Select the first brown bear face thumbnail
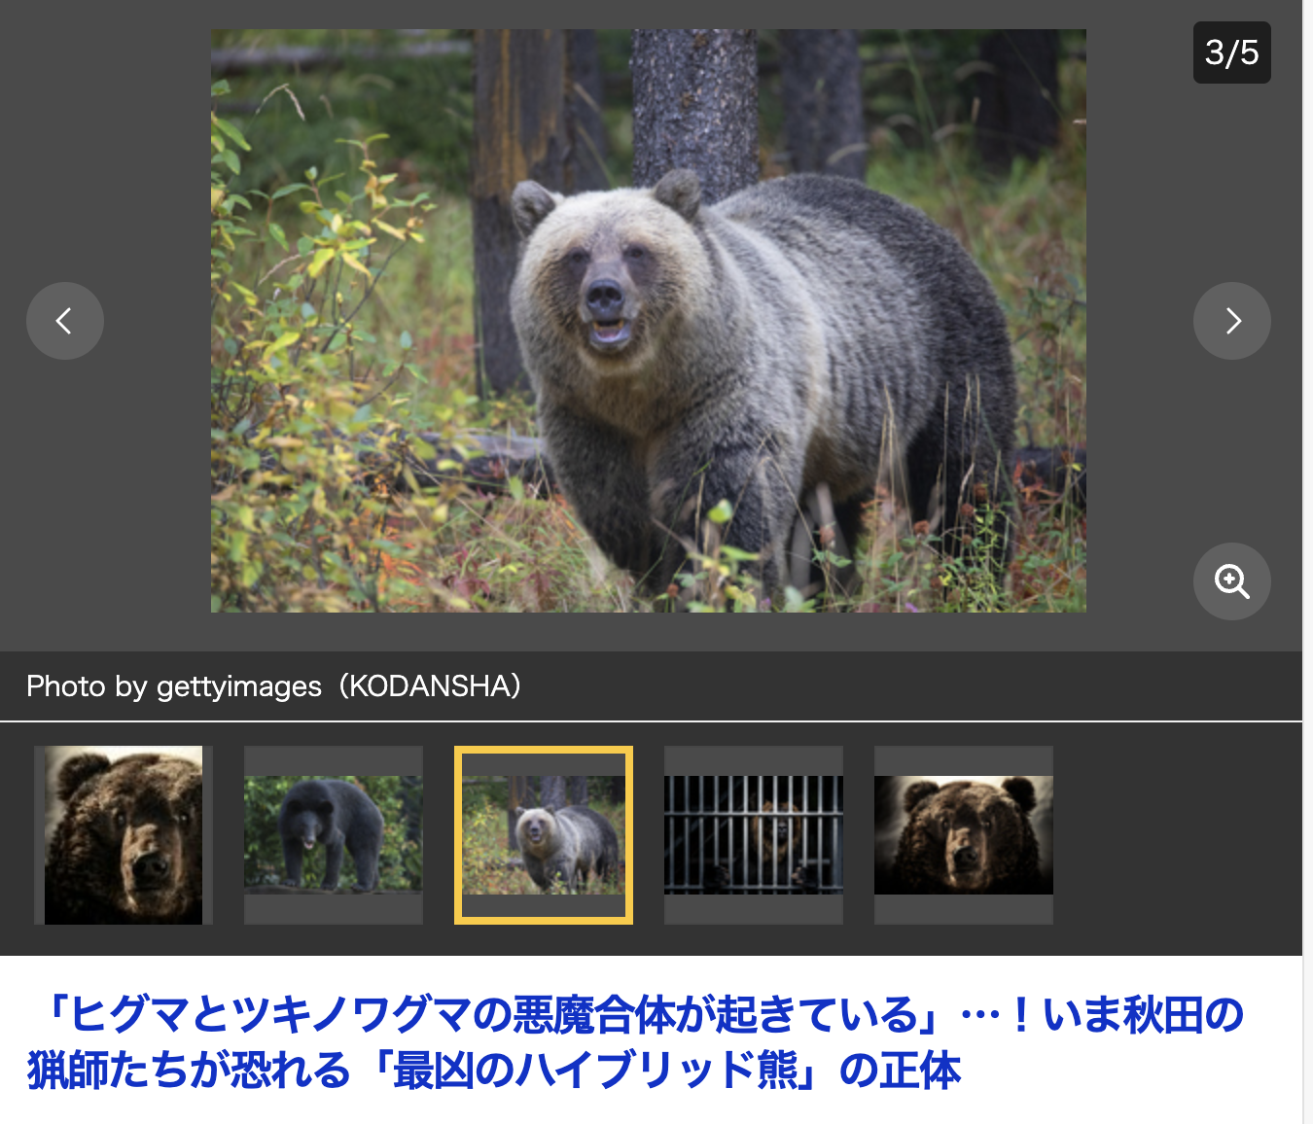This screenshot has width=1313, height=1124. pyautogui.click(x=124, y=835)
